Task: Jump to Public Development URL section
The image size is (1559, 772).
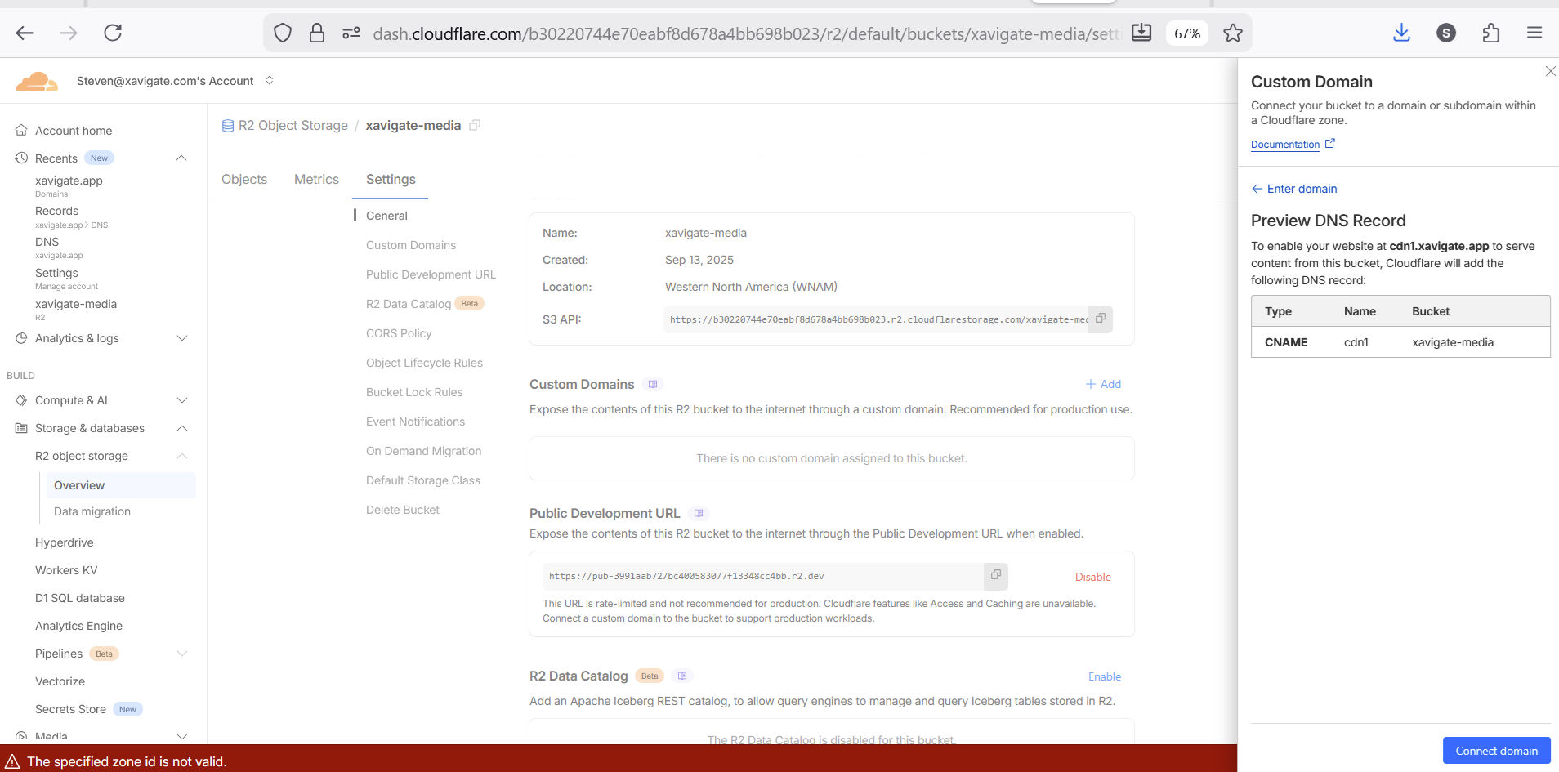Action: [x=431, y=274]
